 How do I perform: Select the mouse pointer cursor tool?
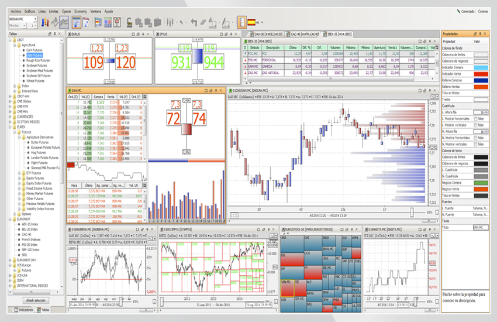tap(181, 22)
